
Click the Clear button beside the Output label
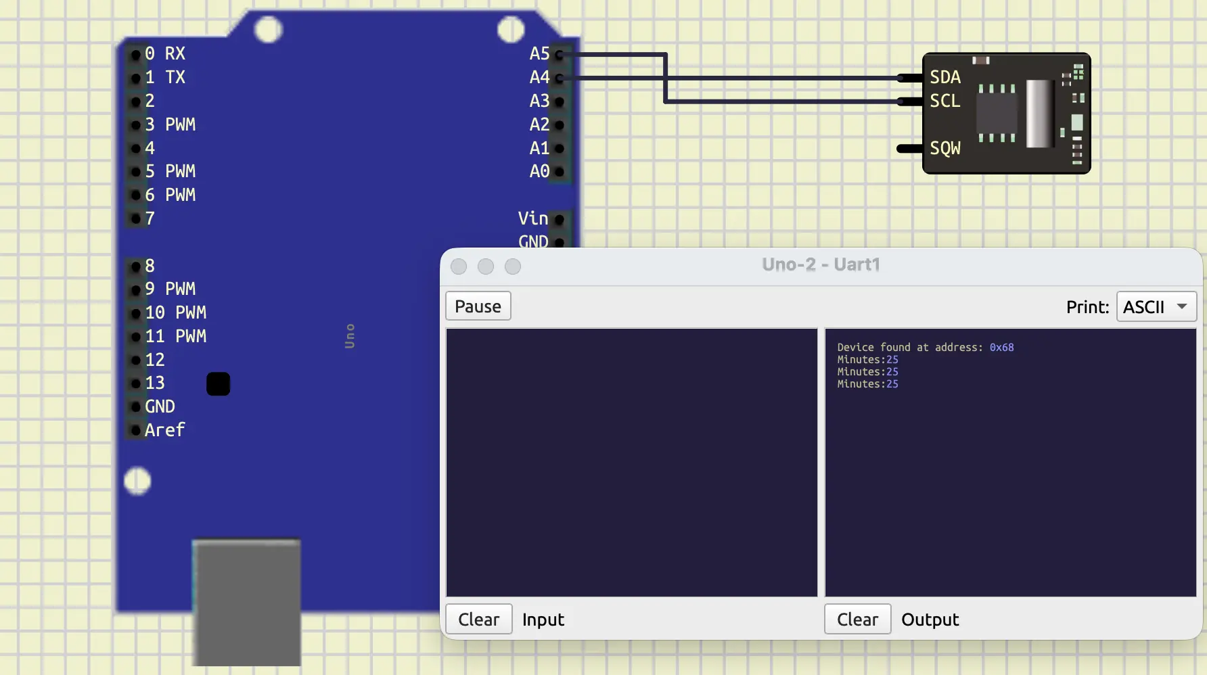tap(857, 619)
